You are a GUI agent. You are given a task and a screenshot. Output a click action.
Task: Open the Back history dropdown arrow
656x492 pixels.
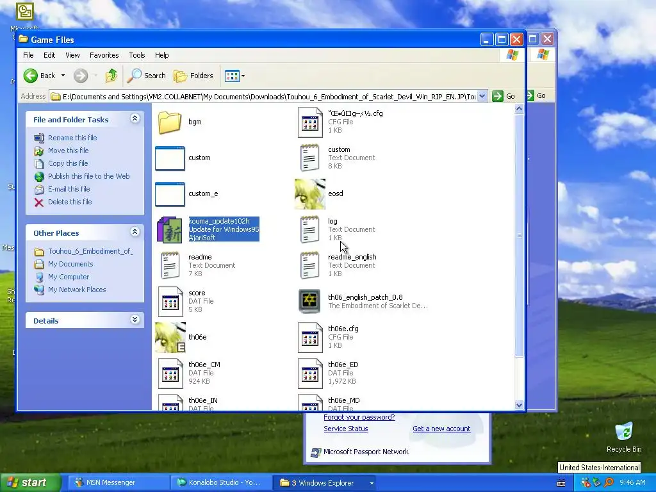click(63, 76)
